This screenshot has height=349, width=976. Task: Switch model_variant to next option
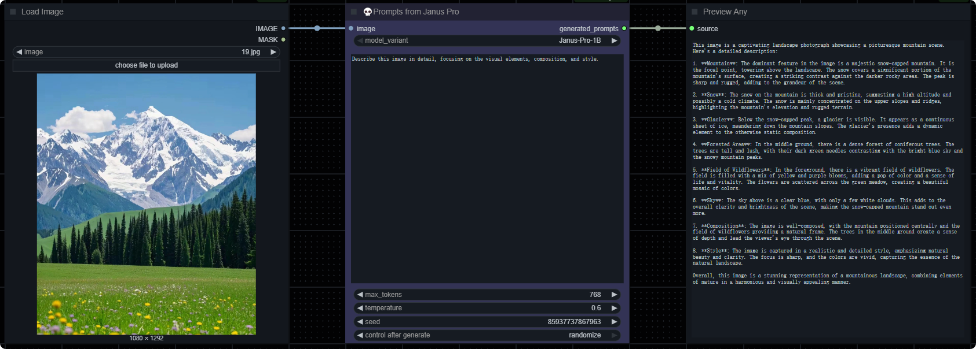click(614, 40)
